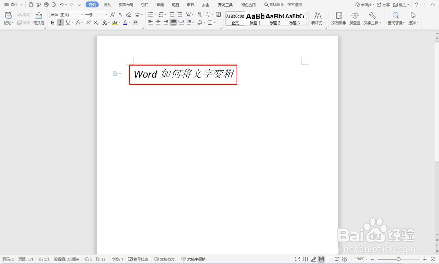This screenshot has width=439, height=264.
Task: Switch to the 页面布局 (Page Layout) tab
Action: [126, 4]
